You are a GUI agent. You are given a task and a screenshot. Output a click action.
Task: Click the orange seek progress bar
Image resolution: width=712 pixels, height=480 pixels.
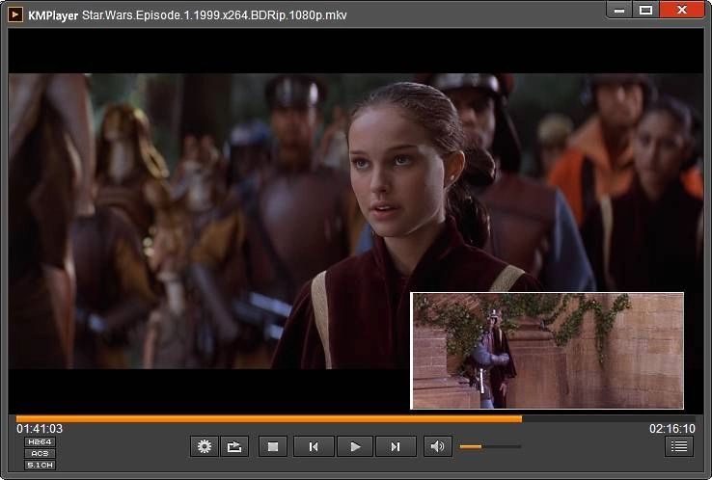pyautogui.click(x=355, y=418)
